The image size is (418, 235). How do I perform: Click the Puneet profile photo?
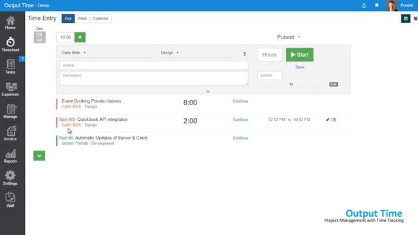point(392,6)
